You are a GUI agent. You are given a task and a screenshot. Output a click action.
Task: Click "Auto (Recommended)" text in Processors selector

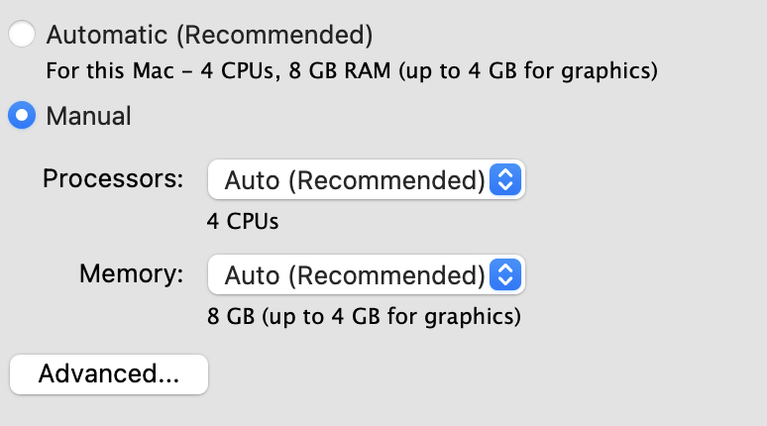point(354,180)
